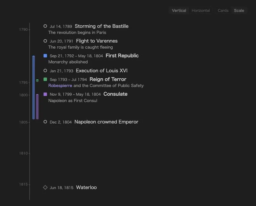The height and width of the screenshot is (206, 256).
Task: Select the small green Reign of Terror bar
Action: pyautogui.click(x=37, y=81)
